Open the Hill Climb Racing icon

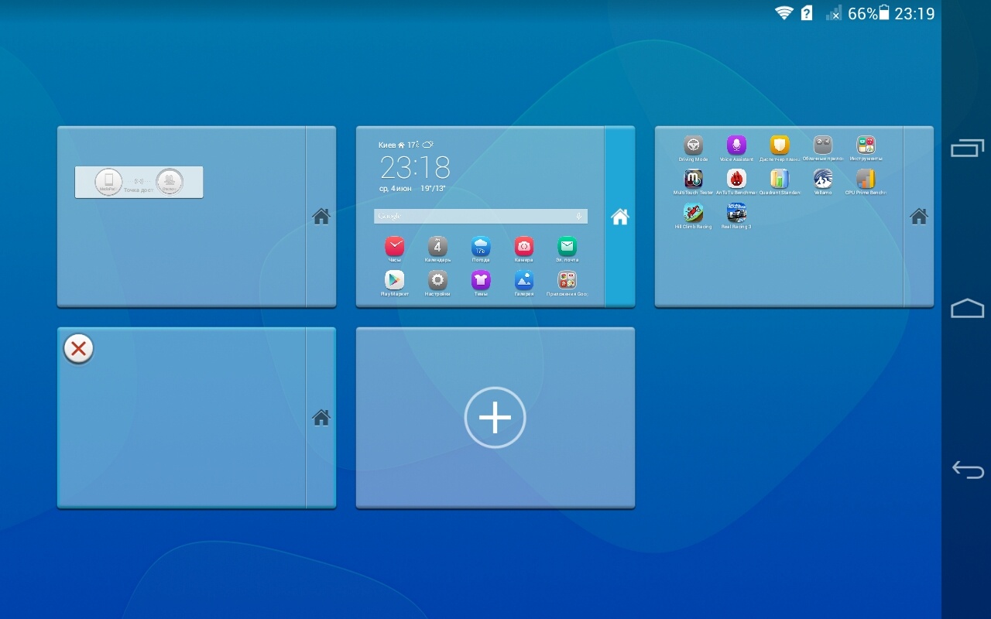693,213
